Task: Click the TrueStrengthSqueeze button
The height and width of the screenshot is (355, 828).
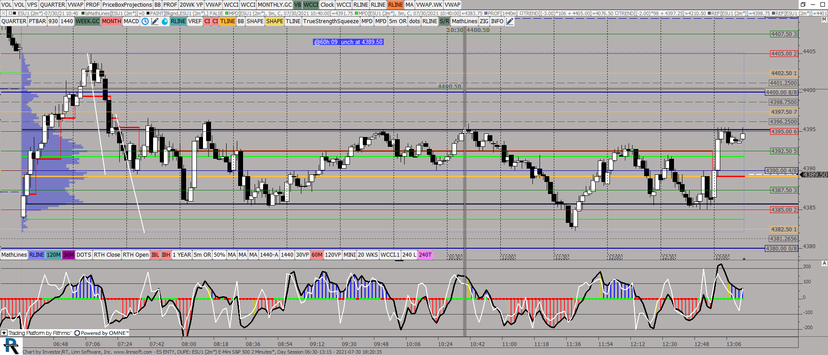Action: [x=331, y=21]
